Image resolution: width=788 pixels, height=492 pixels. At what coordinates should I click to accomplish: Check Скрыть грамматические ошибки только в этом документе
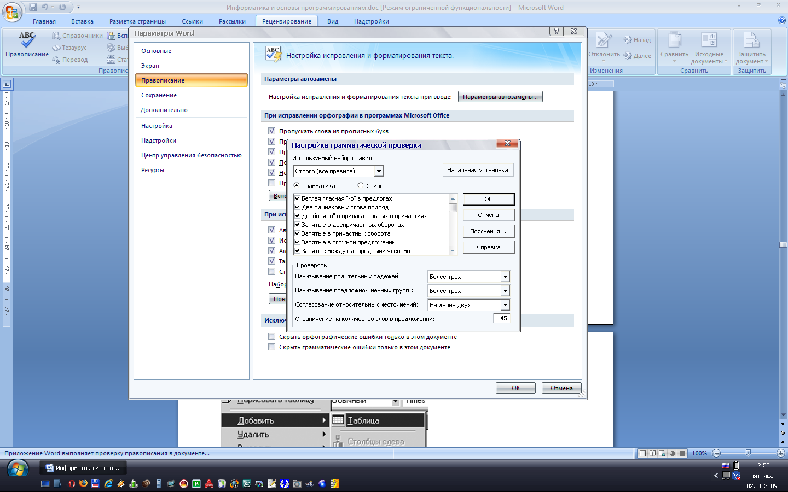[272, 347]
